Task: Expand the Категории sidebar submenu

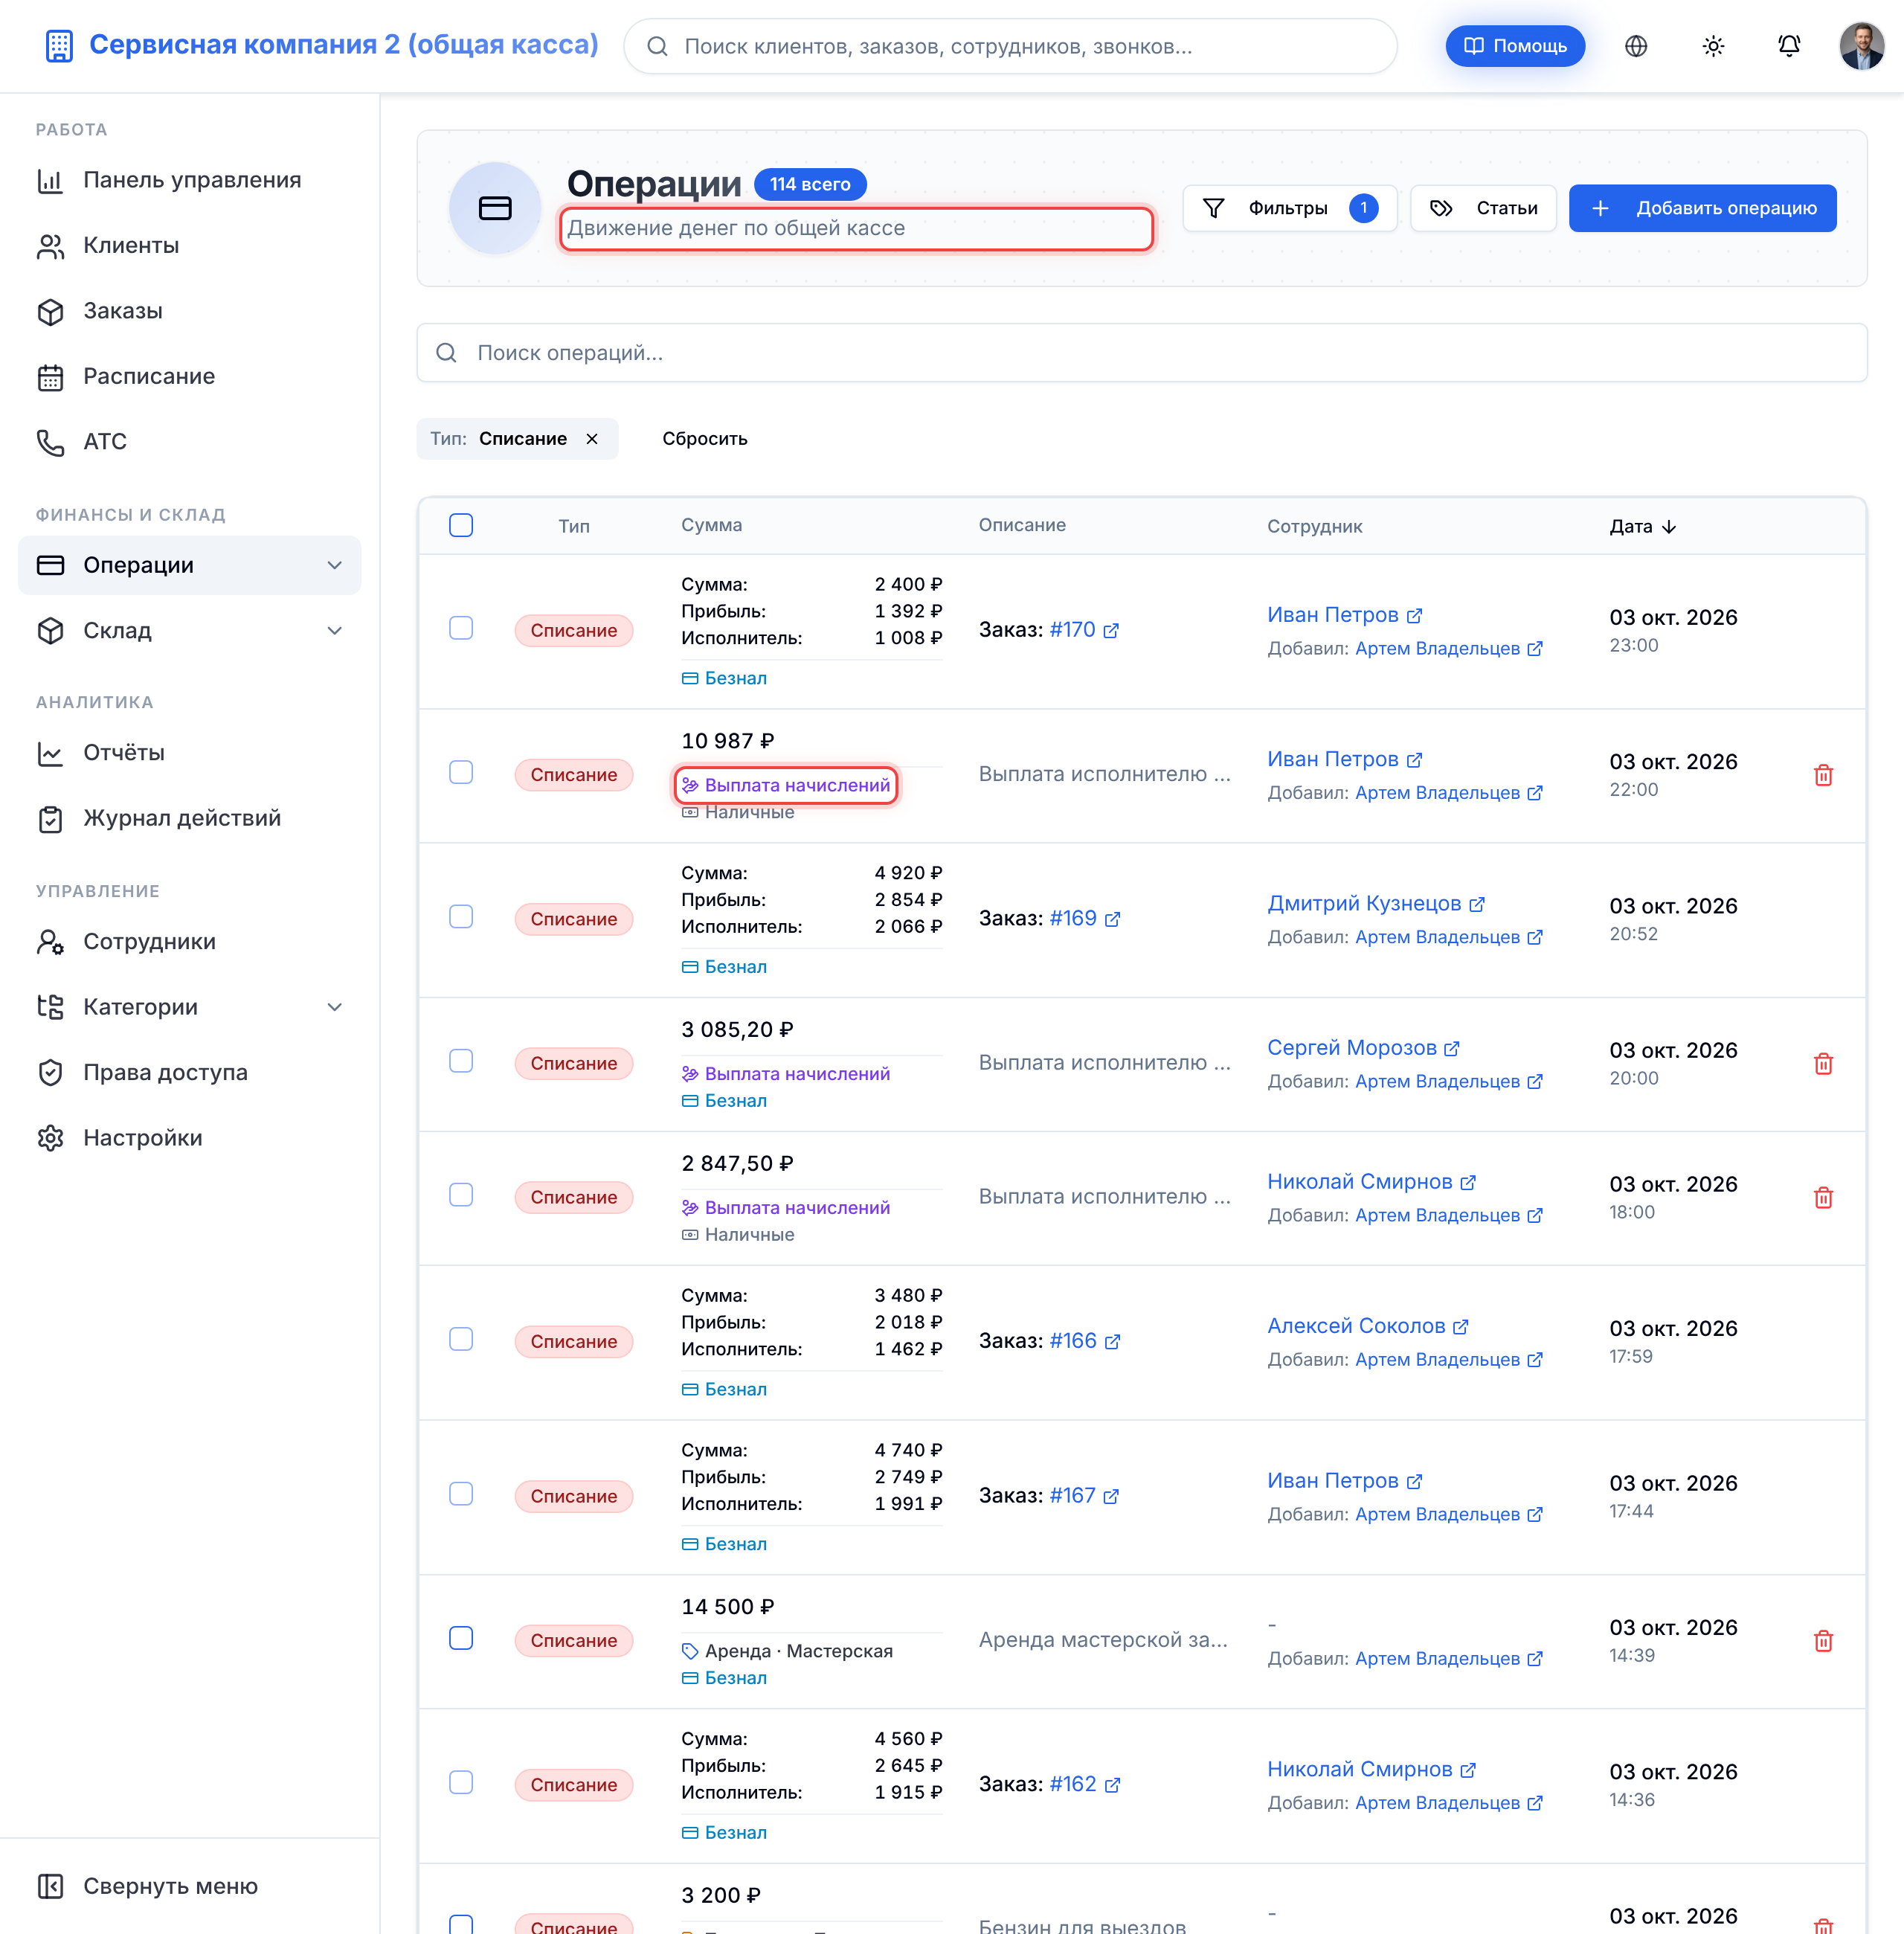Action: 334,1006
